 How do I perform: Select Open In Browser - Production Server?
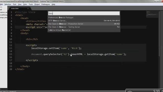pos(84,24)
